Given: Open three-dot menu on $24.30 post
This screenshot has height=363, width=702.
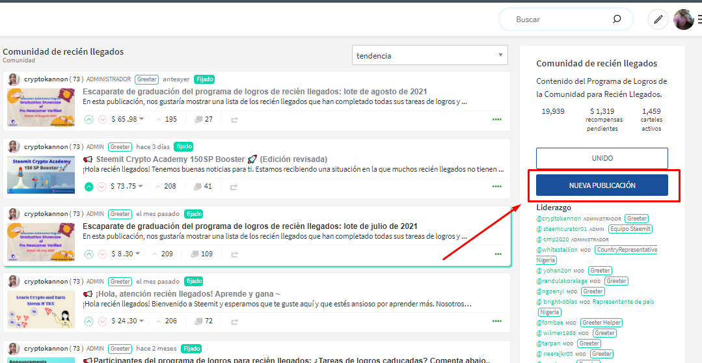Looking at the screenshot, I should tap(497, 321).
